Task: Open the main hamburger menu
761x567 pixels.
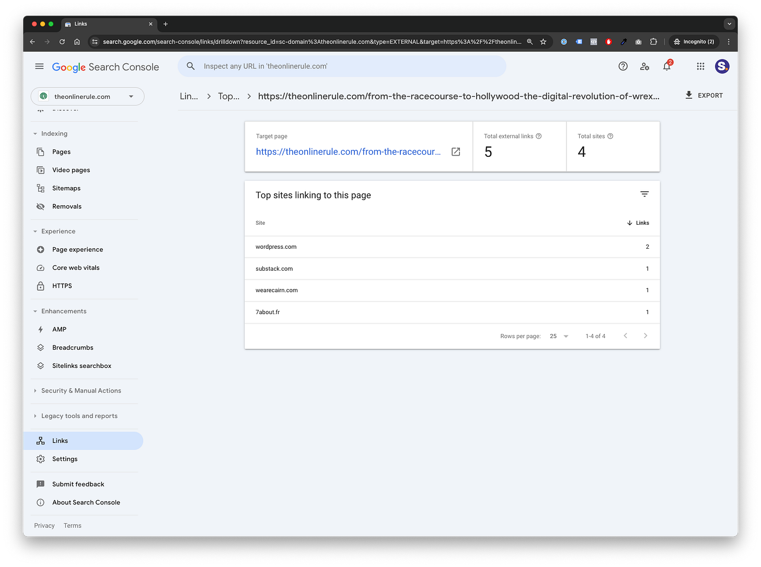Action: coord(39,66)
